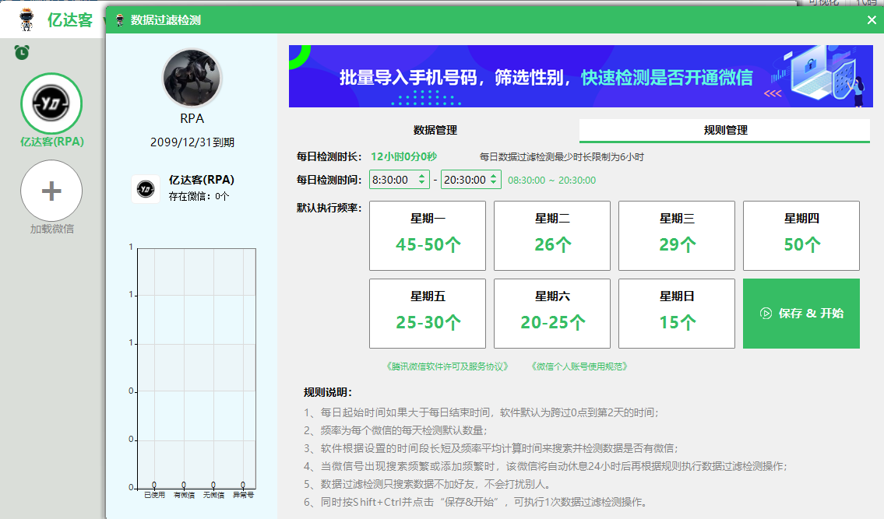Click the horse profile avatar

coord(192,78)
